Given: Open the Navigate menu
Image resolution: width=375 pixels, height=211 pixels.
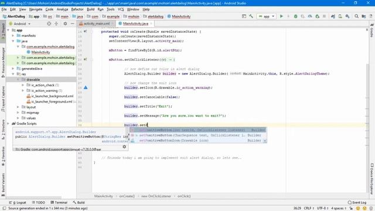Looking at the screenshot, I should pyautogui.click(x=36, y=9).
